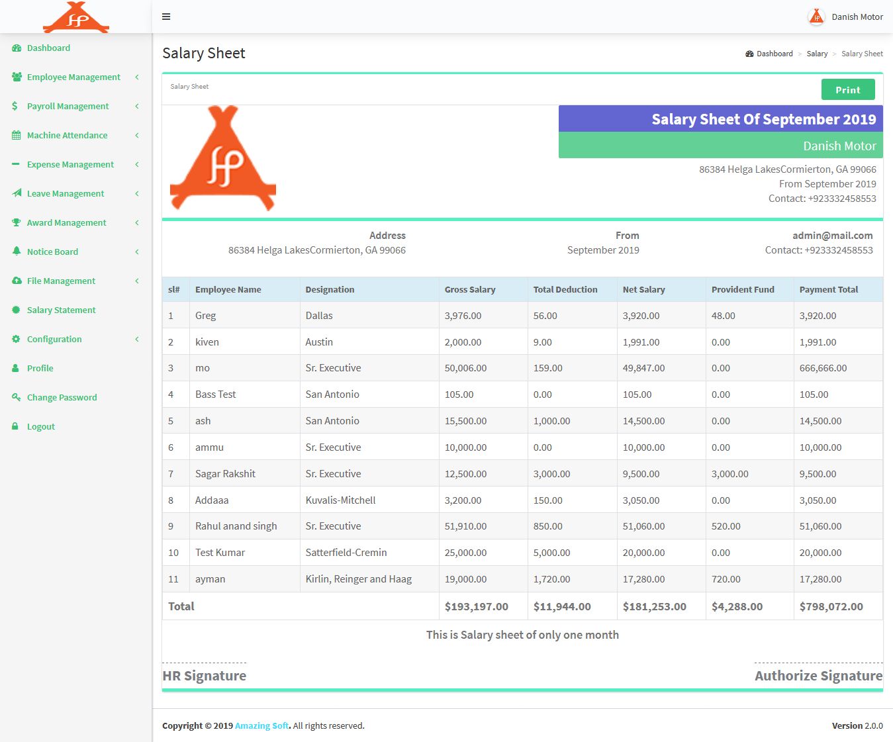Viewport: 893px width, 742px height.
Task: Click the Salary Sheet Of September 2019 heading
Action: click(764, 119)
